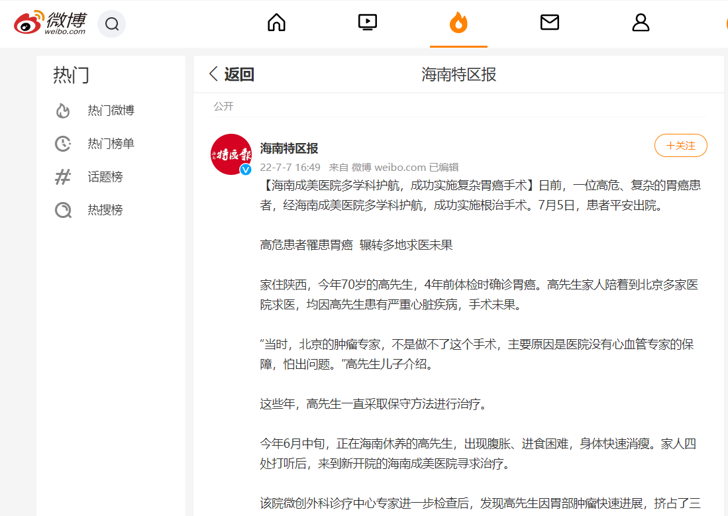Image resolution: width=728 pixels, height=516 pixels.
Task: Open the Weibo logo homepage
Action: click(50, 23)
